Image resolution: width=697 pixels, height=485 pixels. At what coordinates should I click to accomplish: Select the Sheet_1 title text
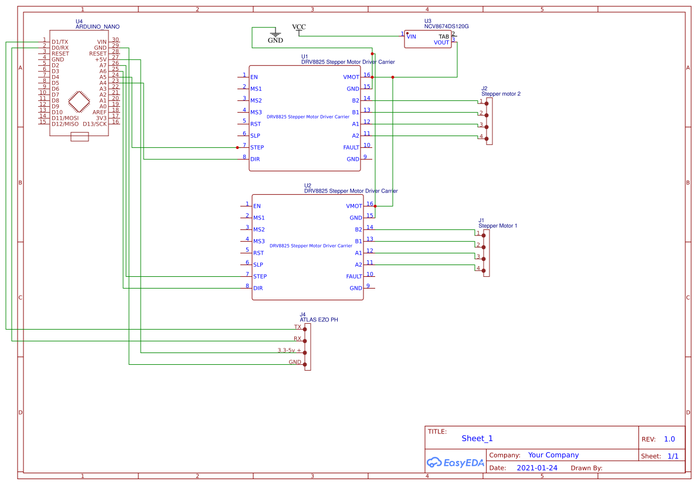(477, 438)
